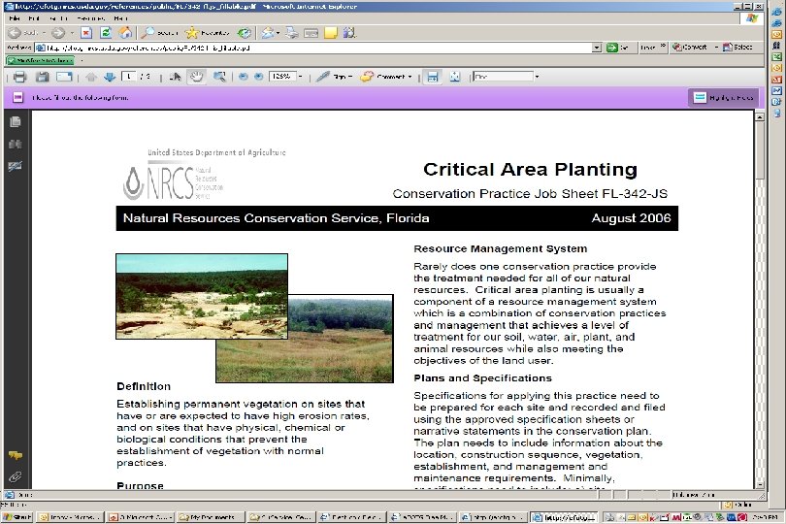Image resolution: width=786 pixels, height=524 pixels.
Task: Open the Favorites menu
Action: pyautogui.click(x=91, y=18)
